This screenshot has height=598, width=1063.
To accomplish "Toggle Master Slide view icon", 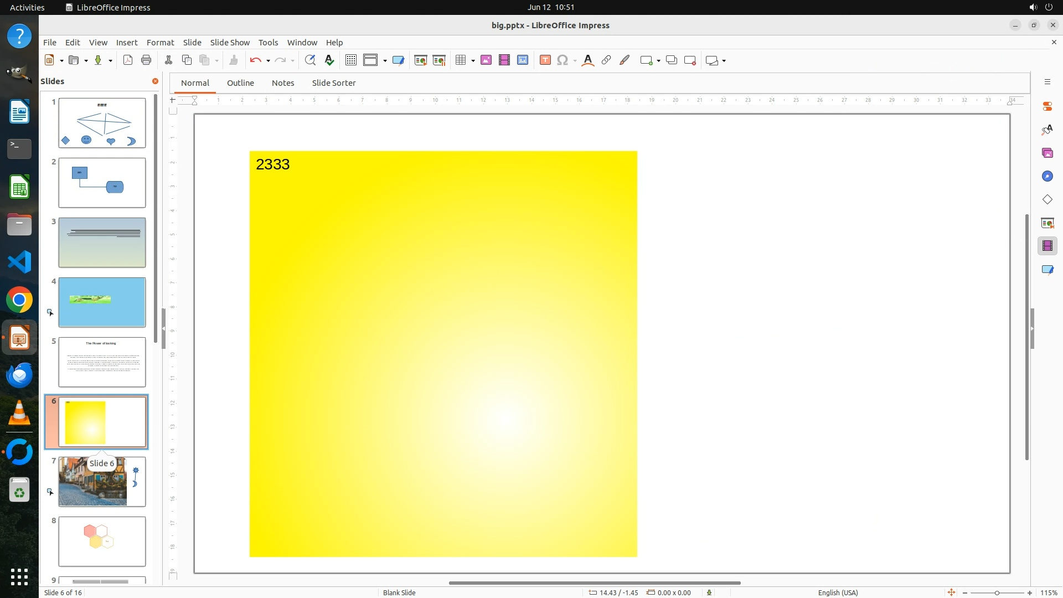I will (398, 60).
